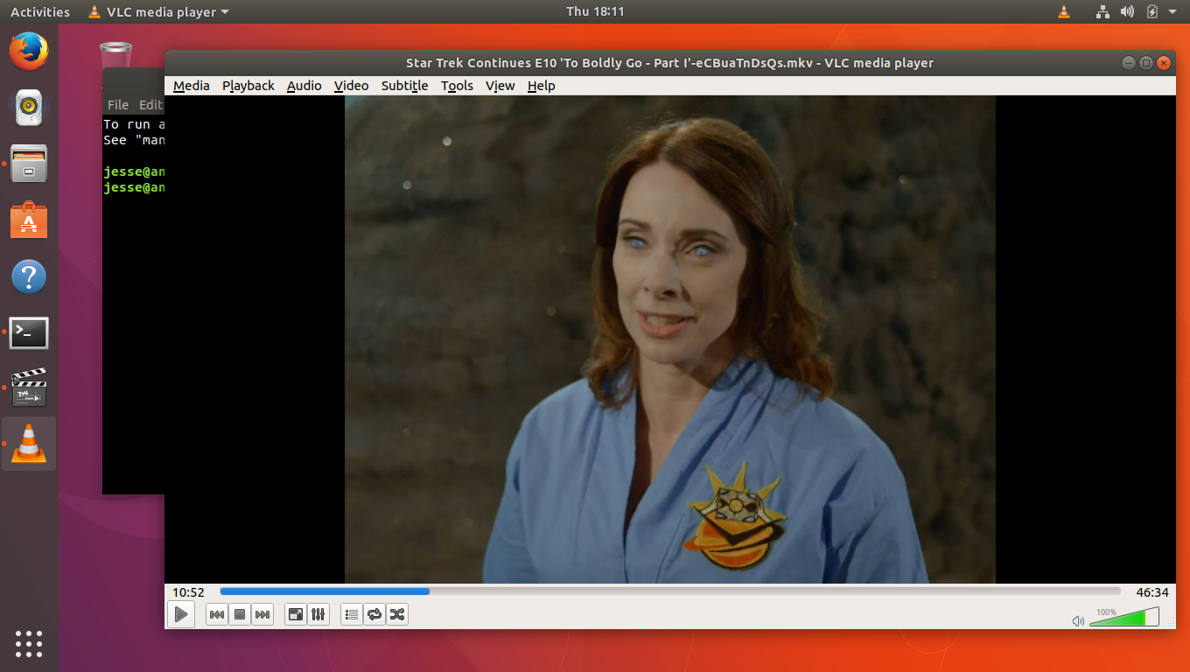Open Help icon in dock
This screenshot has width=1190, height=672.
coord(29,276)
